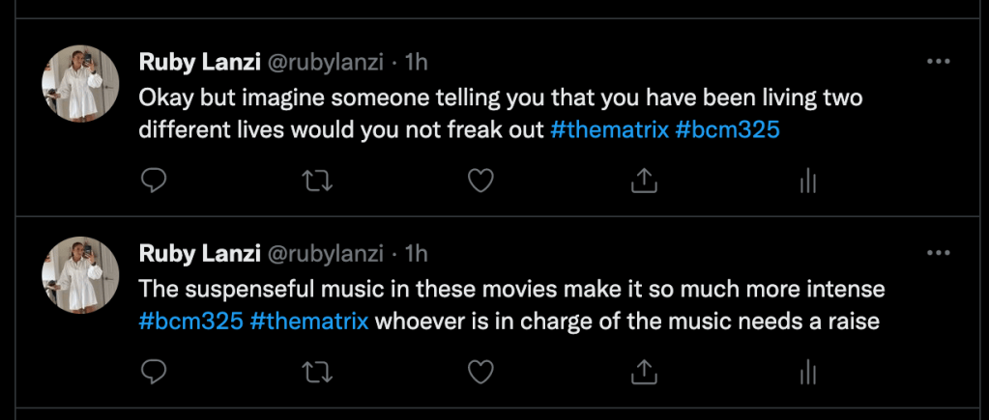Image resolution: width=989 pixels, height=420 pixels.
Task: Open more options on second tweet
Action: pos(939,253)
